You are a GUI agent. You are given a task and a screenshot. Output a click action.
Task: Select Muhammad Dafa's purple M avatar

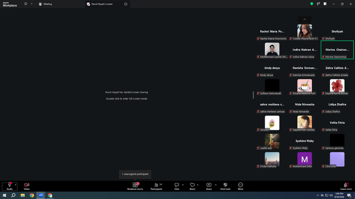pos(305,160)
